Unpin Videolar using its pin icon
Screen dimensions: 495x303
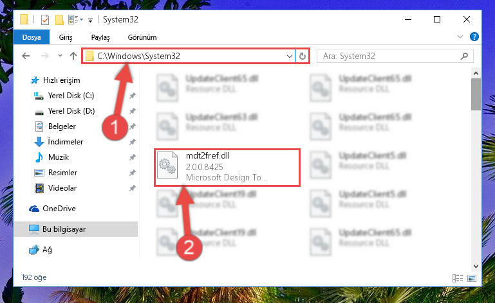[x=133, y=188]
